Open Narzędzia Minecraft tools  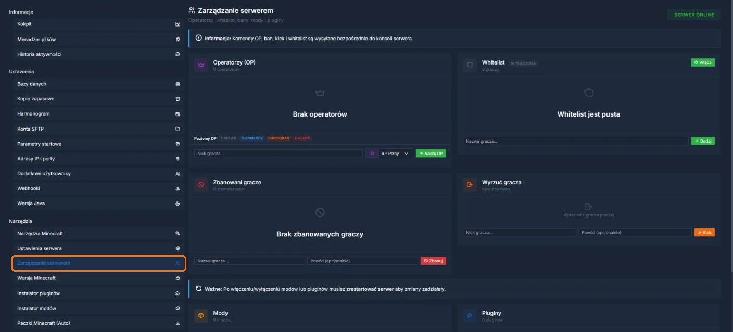[98, 233]
